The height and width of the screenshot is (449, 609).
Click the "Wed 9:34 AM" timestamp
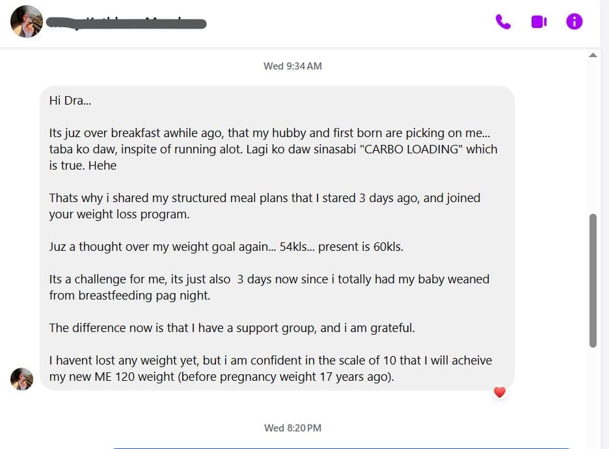click(x=292, y=66)
